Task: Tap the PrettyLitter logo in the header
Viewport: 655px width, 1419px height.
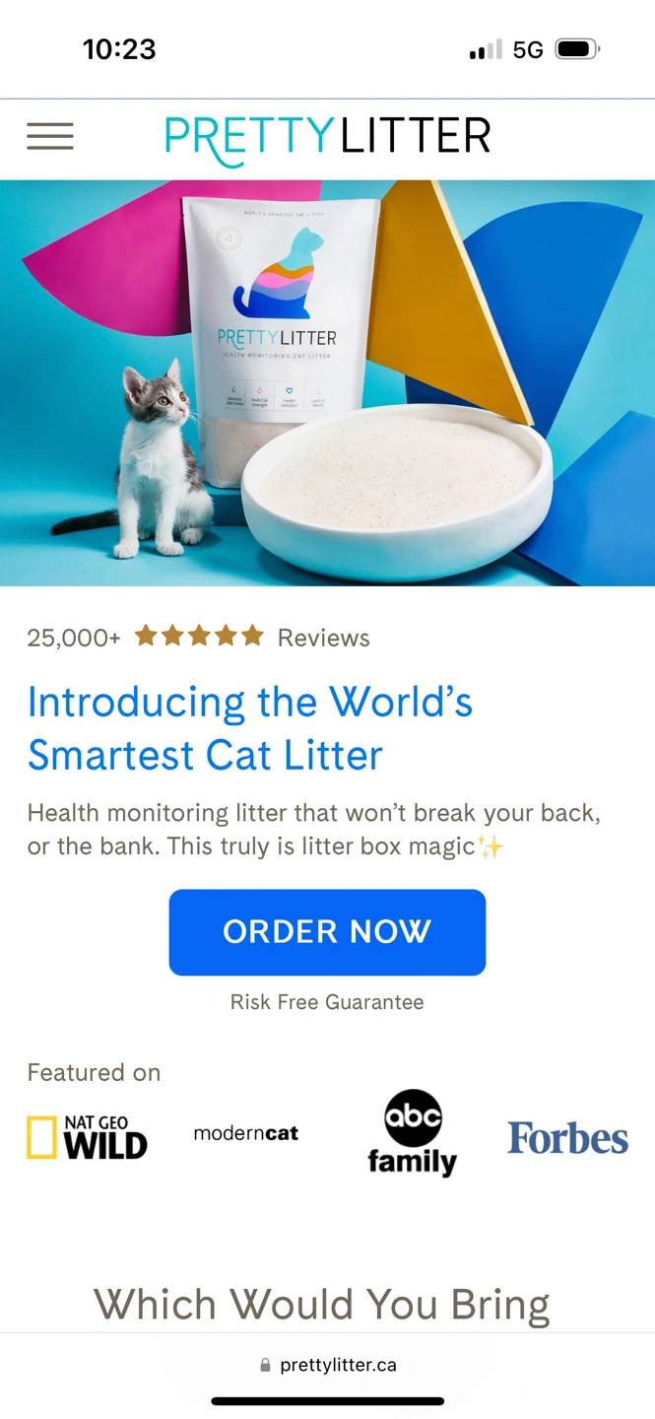Action: 328,139
